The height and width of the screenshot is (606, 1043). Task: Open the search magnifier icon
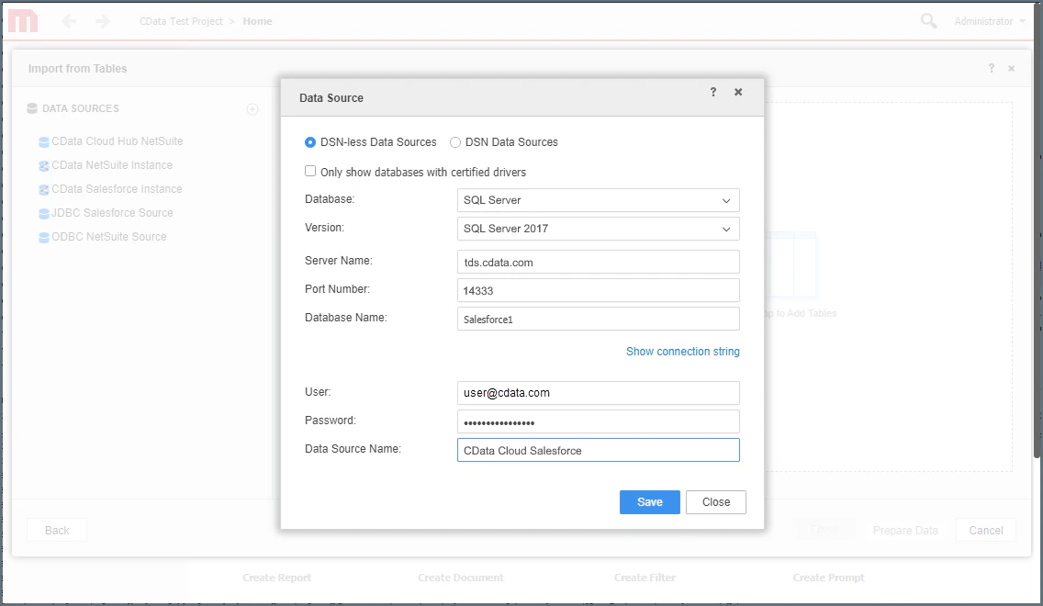tap(927, 20)
